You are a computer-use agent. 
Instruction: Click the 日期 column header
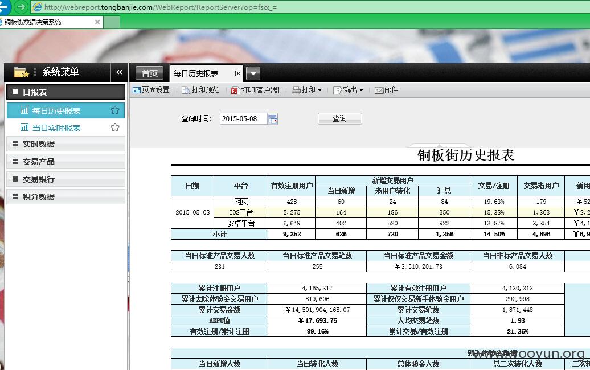pyautogui.click(x=192, y=186)
